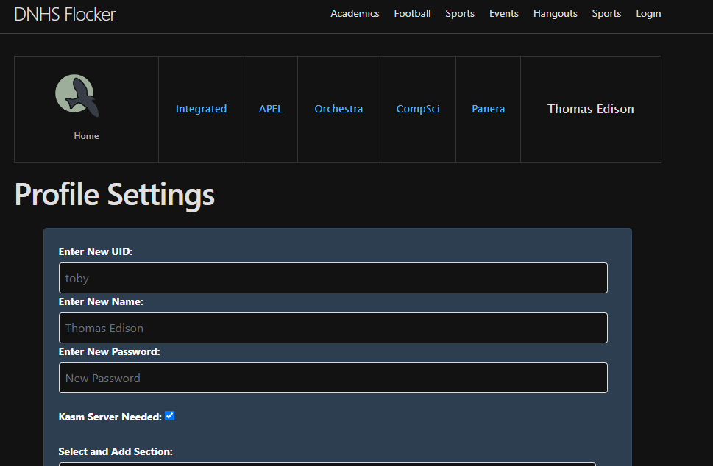
Task: Click the Enter New UID label
Action: [96, 251]
